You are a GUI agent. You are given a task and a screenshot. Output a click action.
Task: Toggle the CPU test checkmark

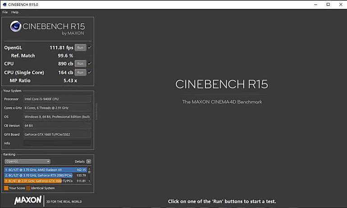click(x=90, y=64)
